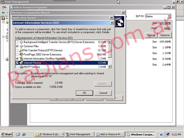Click the Remove program button
Viewport: 184px width, 138px height.
(165, 35)
